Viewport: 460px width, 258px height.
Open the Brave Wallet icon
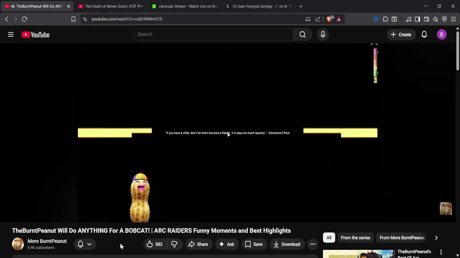pos(427,19)
